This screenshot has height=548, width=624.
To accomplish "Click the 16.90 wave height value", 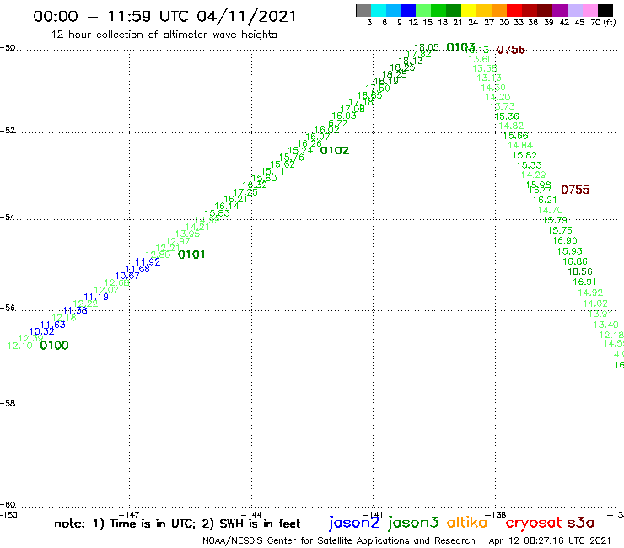I will 565,240.
